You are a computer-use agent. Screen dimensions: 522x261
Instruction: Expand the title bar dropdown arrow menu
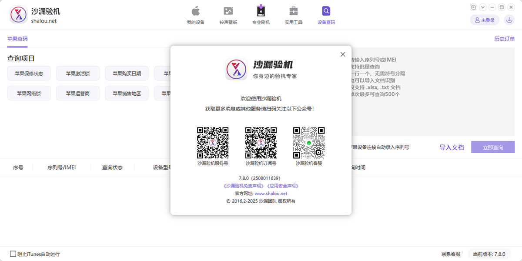pos(483,7)
